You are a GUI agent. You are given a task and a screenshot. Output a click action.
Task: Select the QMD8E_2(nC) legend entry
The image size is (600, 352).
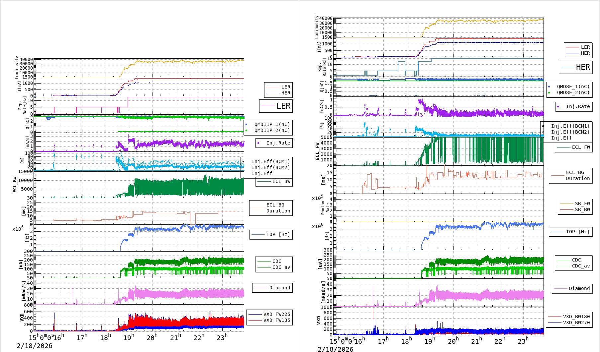click(x=573, y=92)
